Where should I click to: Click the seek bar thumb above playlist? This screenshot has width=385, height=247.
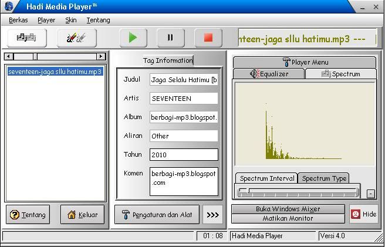click(x=35, y=56)
